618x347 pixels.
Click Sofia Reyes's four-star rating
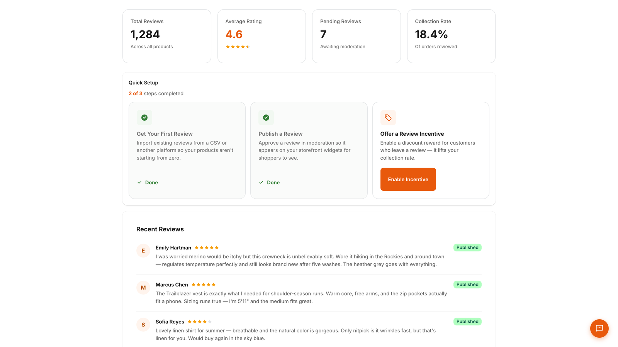pos(200,322)
